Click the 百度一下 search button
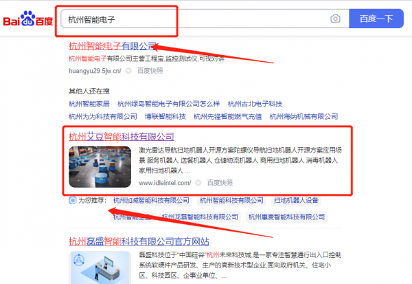The height and width of the screenshot is (284, 412). click(376, 19)
